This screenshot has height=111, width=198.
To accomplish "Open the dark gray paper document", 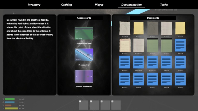I will (x=152, y=28).
